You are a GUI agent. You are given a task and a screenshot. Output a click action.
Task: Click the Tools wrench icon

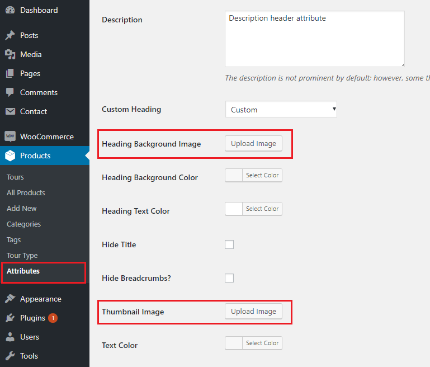tap(10, 356)
